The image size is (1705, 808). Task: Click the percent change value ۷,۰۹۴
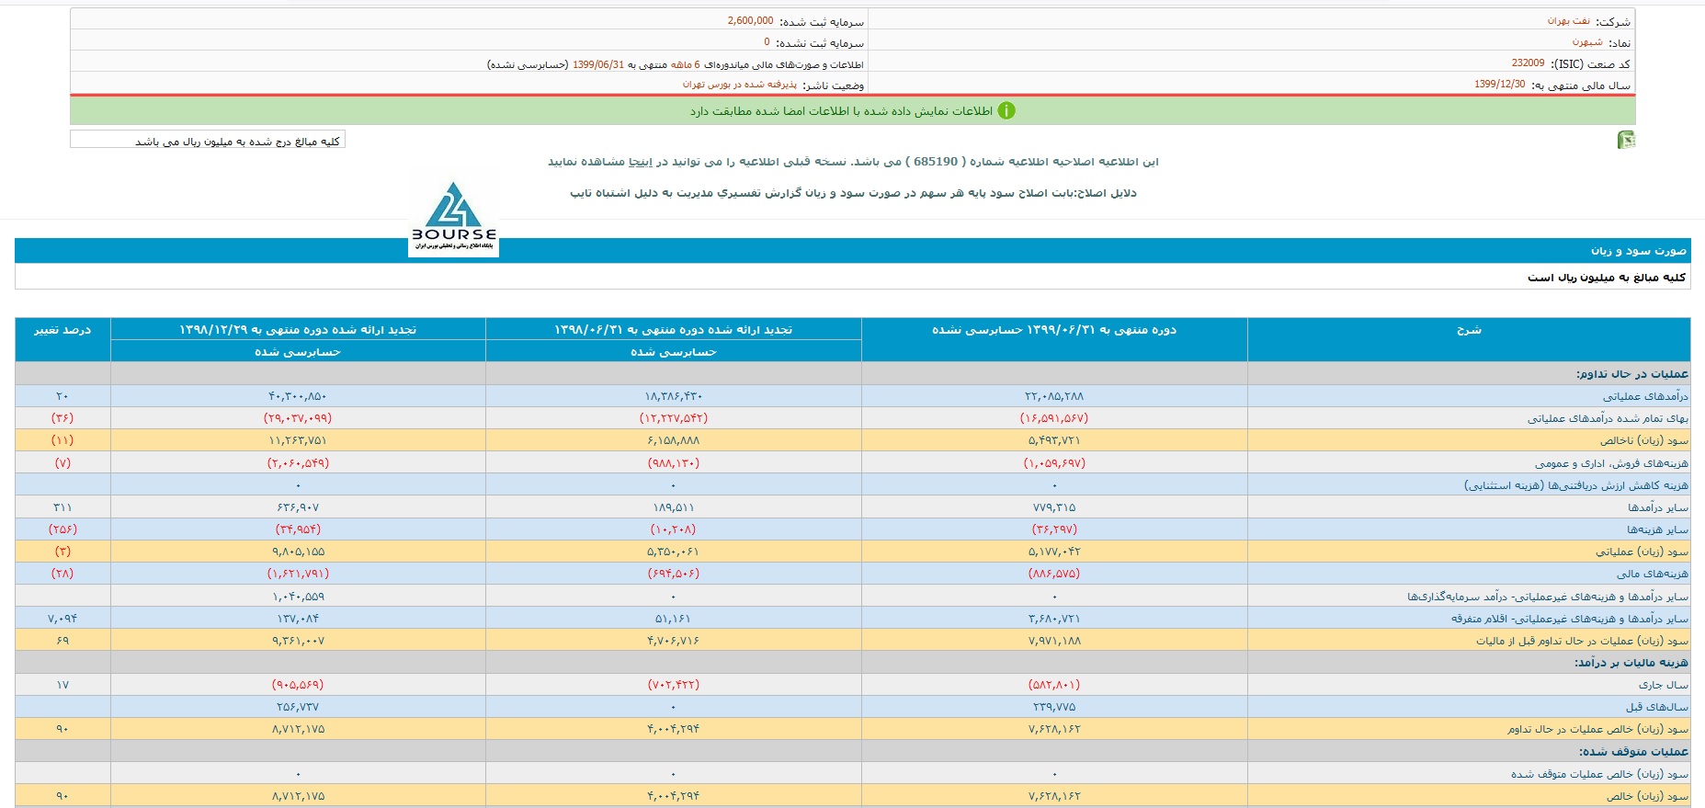[63, 619]
